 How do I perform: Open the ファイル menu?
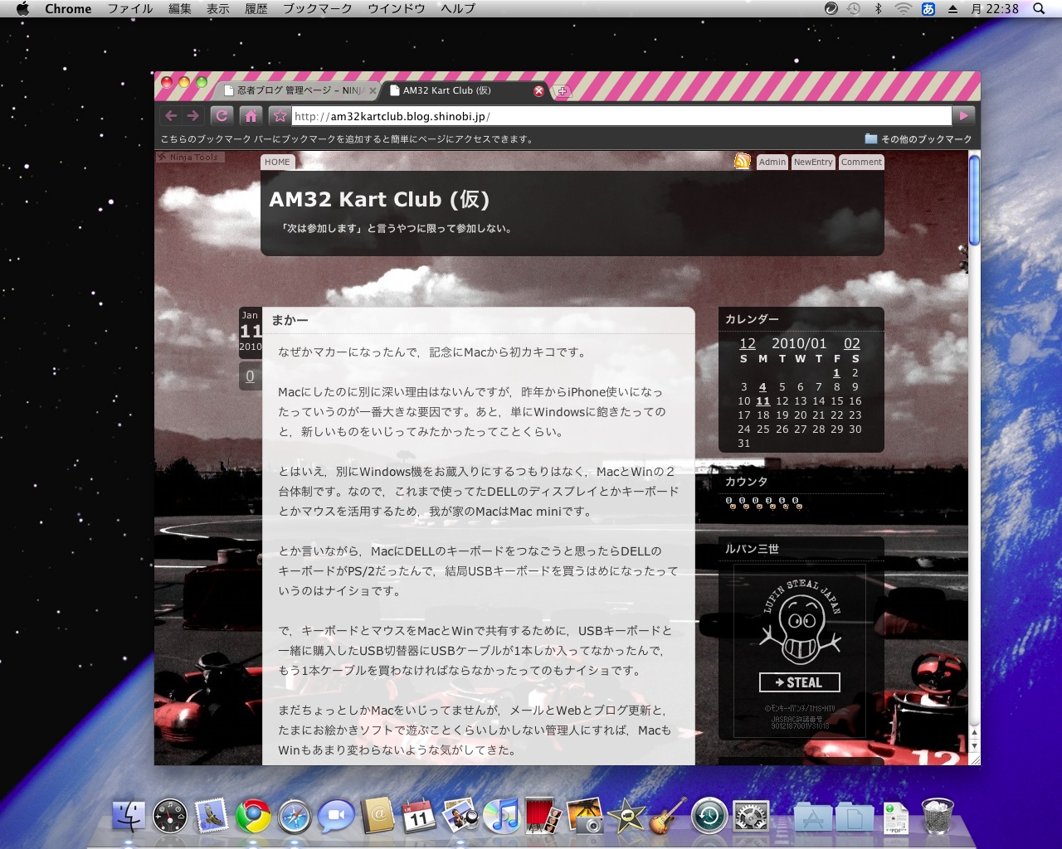130,9
